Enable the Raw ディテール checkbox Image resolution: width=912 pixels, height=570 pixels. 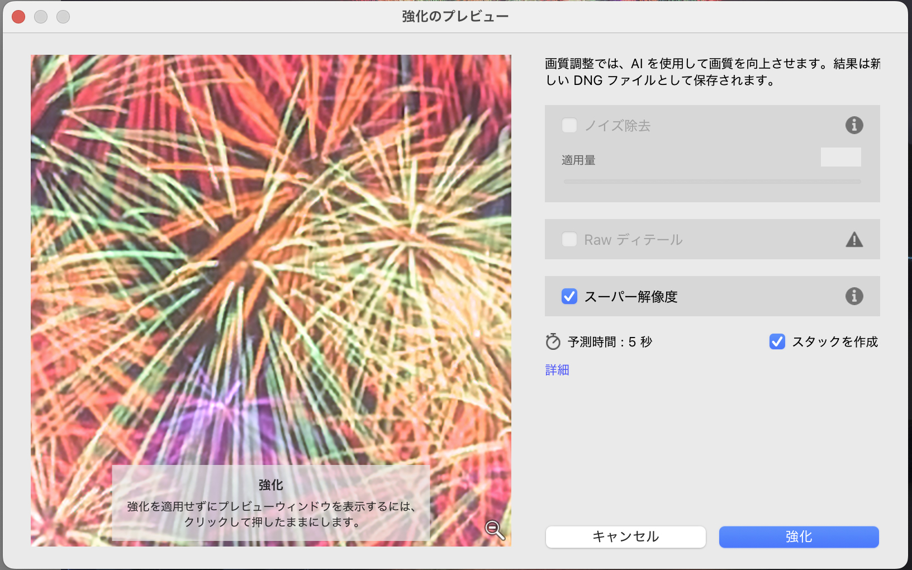tap(569, 239)
